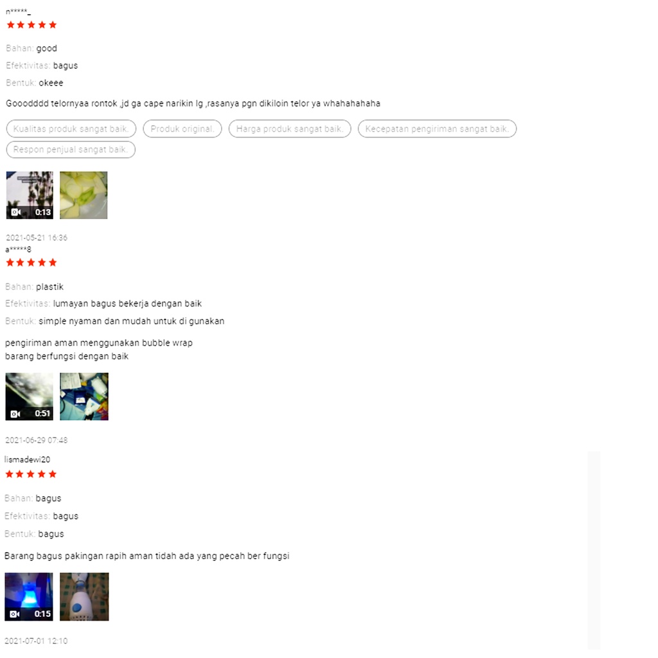Open the unboxed package photo thumbnail
This screenshot has height=658, width=658.
point(84,396)
